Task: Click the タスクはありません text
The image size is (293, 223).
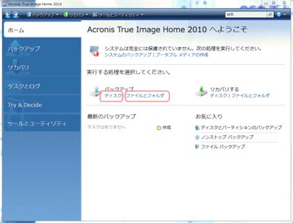Action: pos(106,127)
